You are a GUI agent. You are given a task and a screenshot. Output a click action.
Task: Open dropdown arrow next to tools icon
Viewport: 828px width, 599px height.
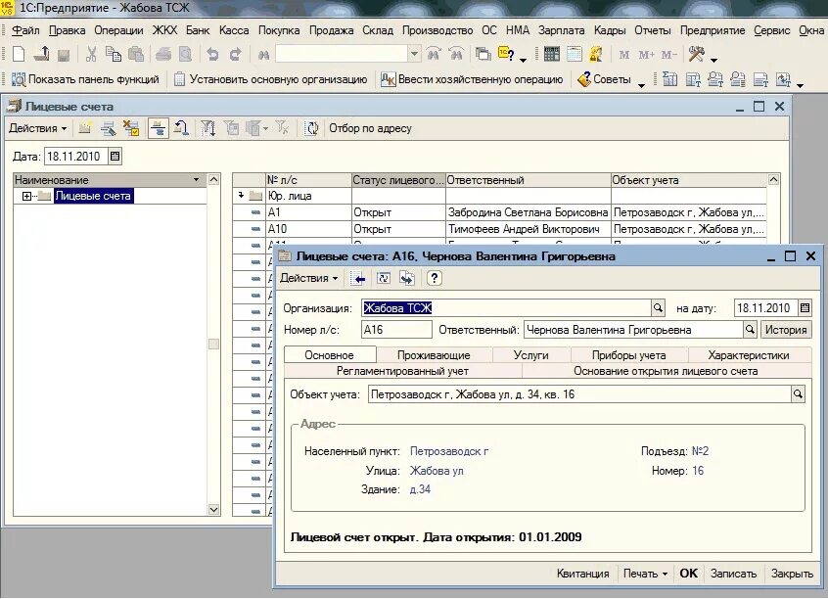(x=713, y=60)
